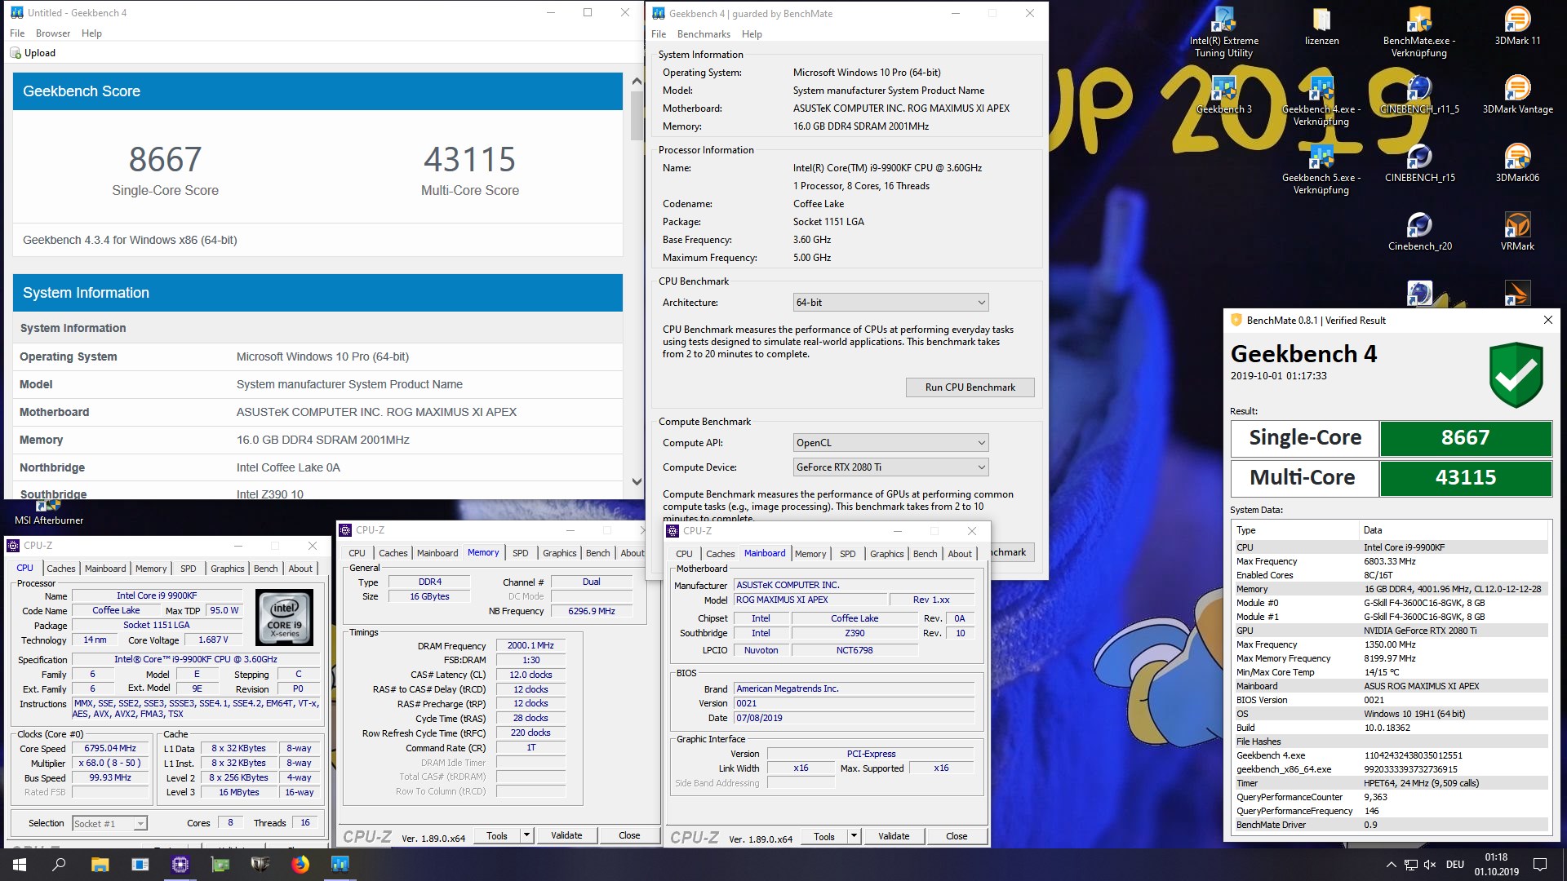Open BenchMate.exe shortcut desktop icon
This screenshot has height=881, width=1567.
point(1418,33)
